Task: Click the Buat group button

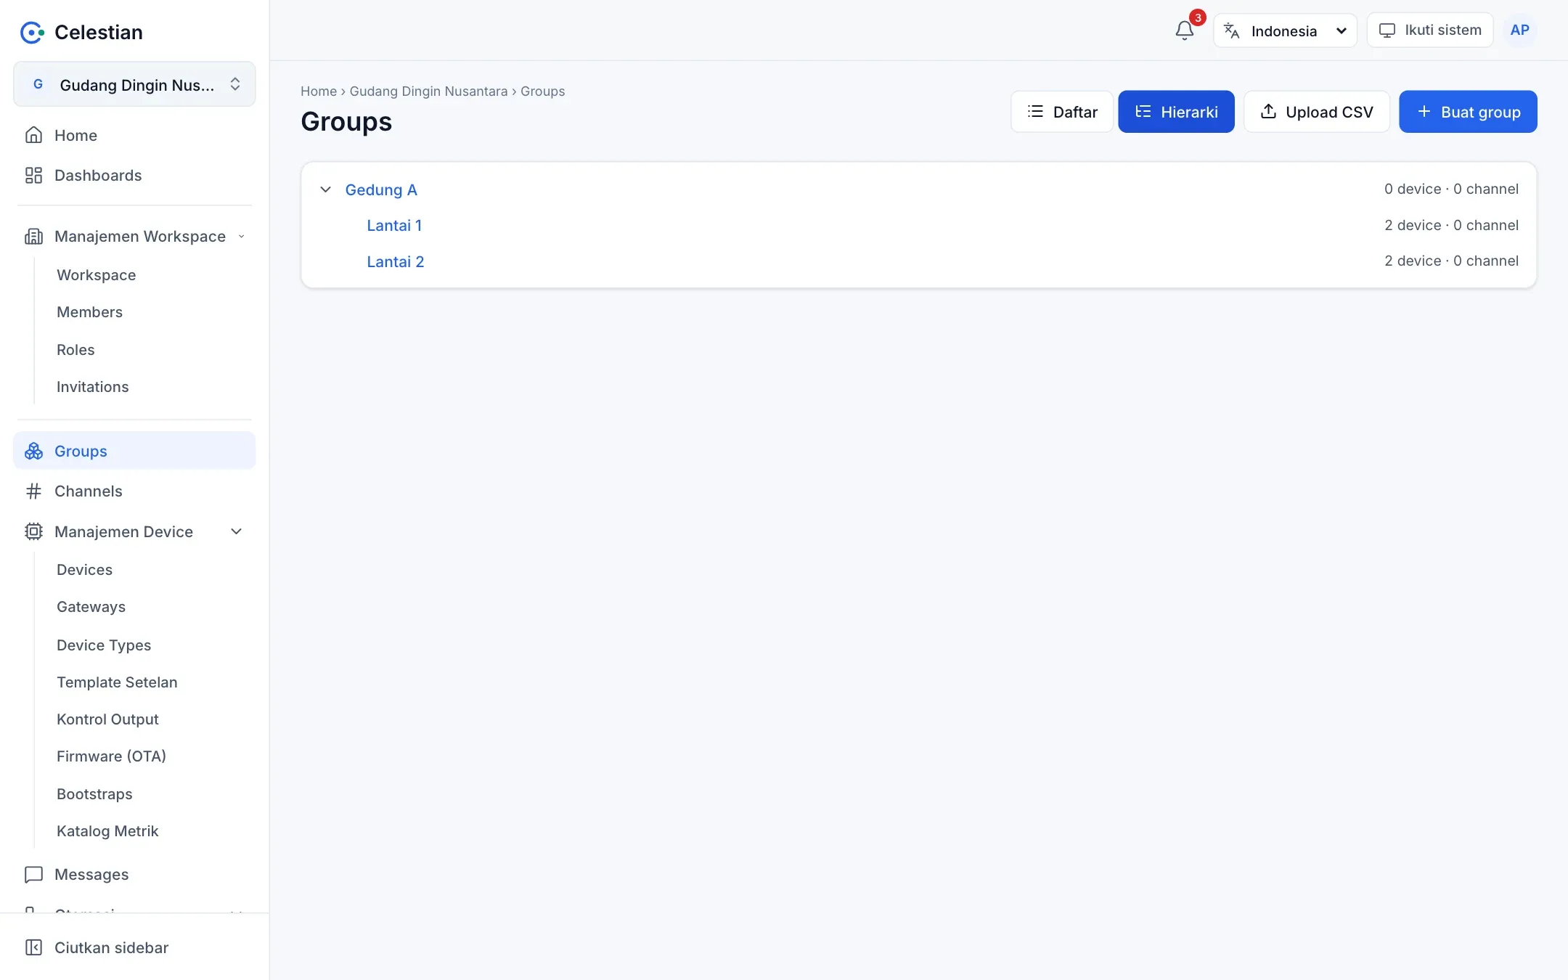Action: tap(1468, 112)
